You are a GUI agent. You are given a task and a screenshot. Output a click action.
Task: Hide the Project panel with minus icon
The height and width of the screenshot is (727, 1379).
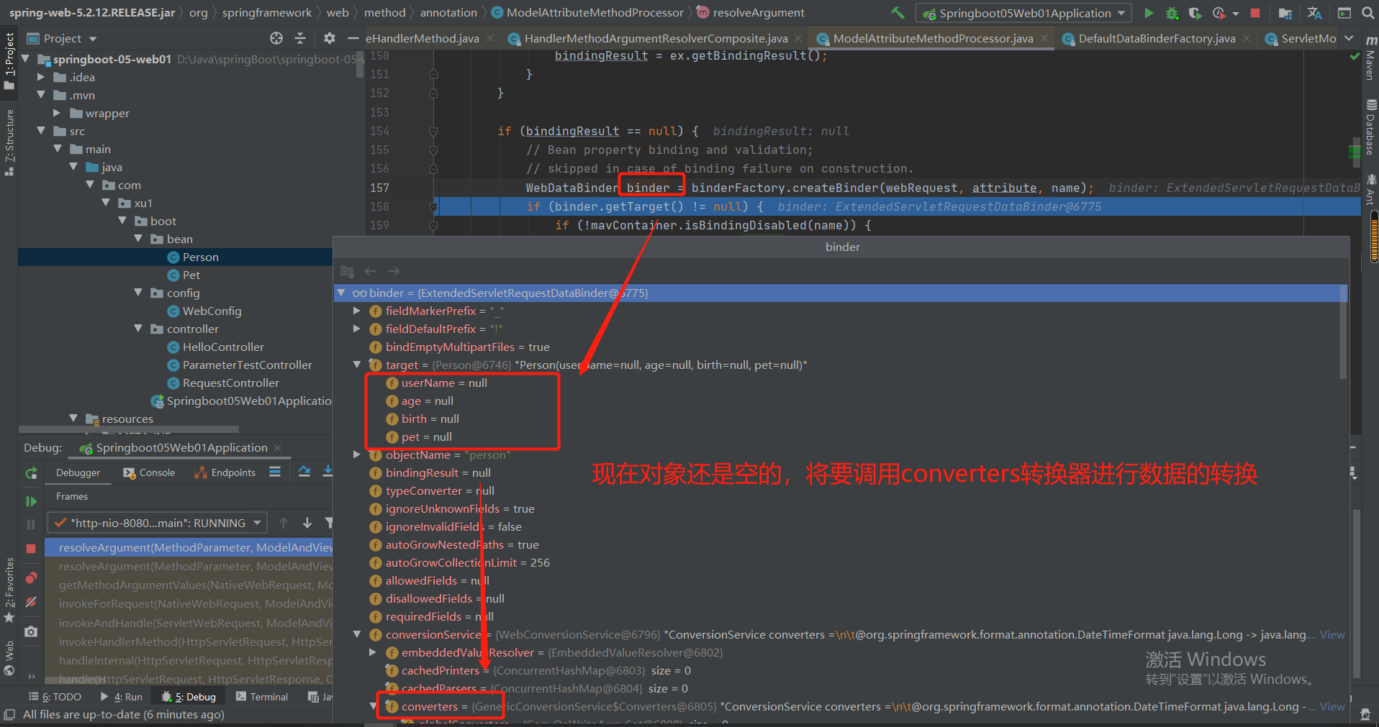tap(353, 38)
